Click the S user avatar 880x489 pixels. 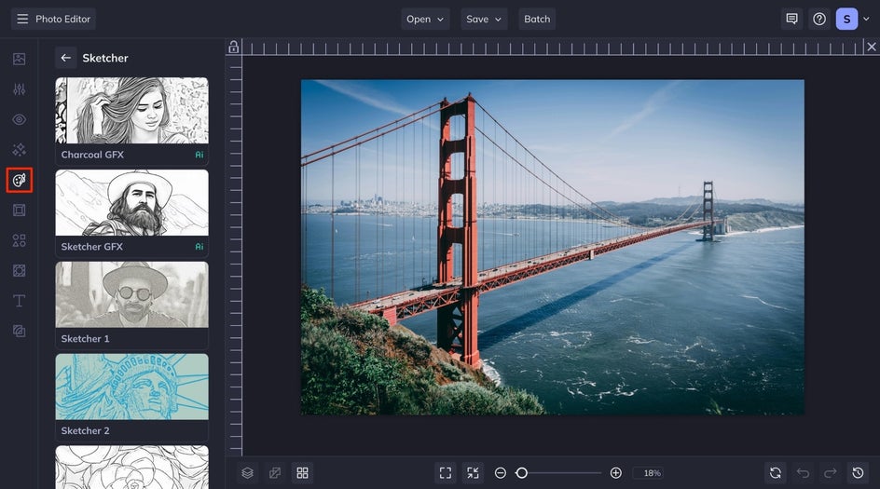tap(846, 19)
